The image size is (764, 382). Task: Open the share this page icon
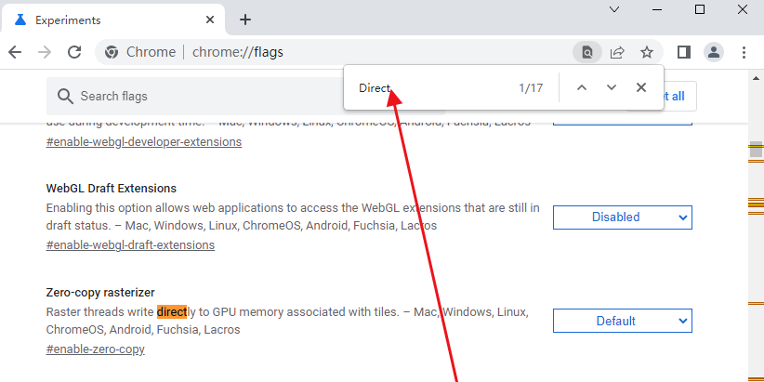click(617, 52)
